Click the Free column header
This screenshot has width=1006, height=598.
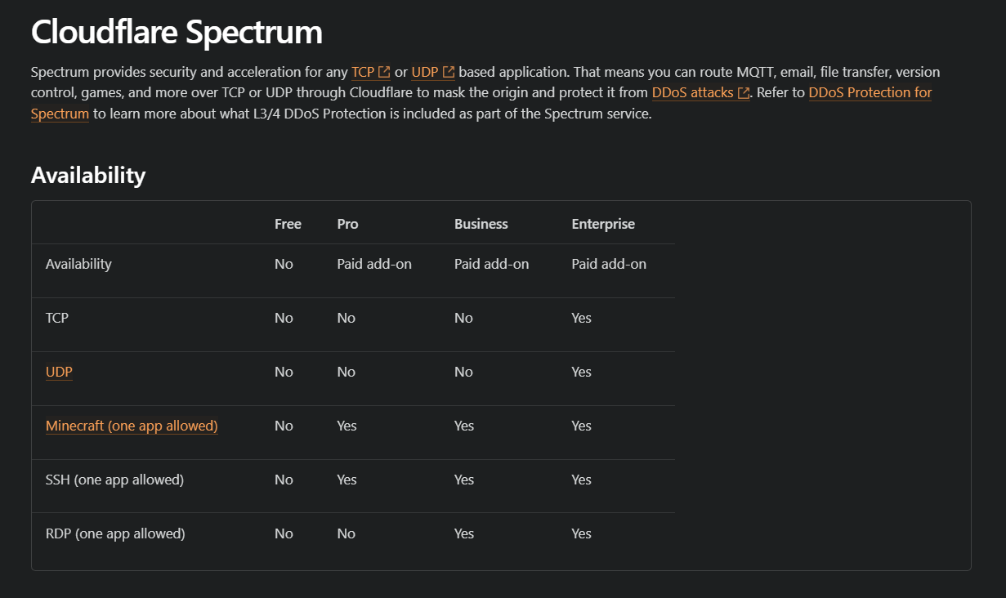click(x=288, y=224)
